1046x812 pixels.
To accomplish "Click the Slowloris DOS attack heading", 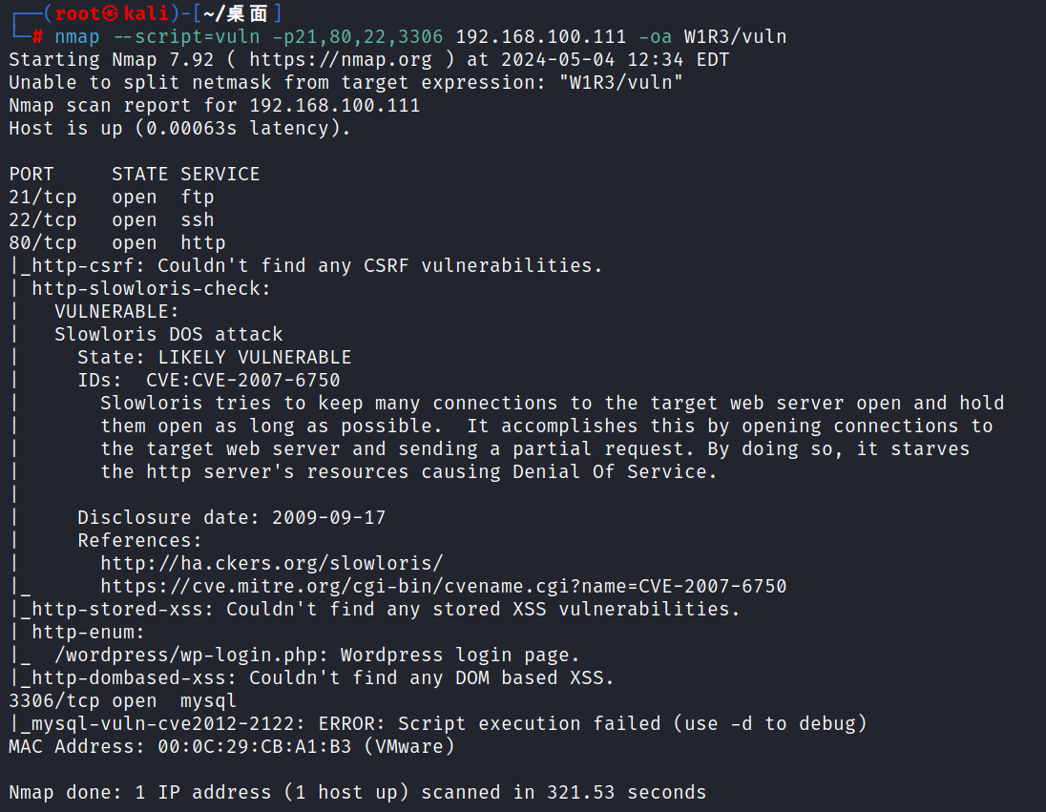I will click(168, 334).
